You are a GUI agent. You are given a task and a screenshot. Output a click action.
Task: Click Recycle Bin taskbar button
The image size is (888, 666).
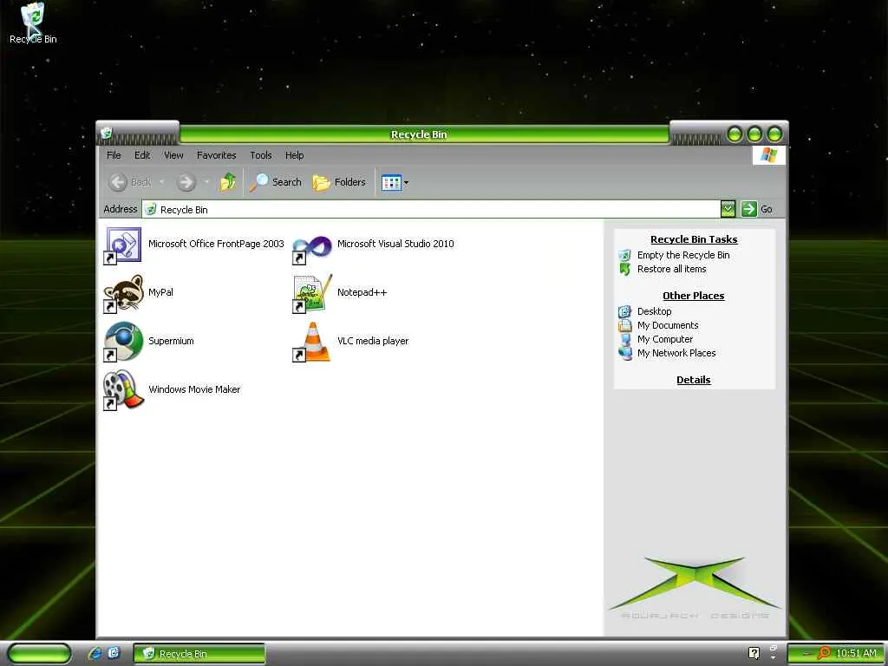pos(199,654)
